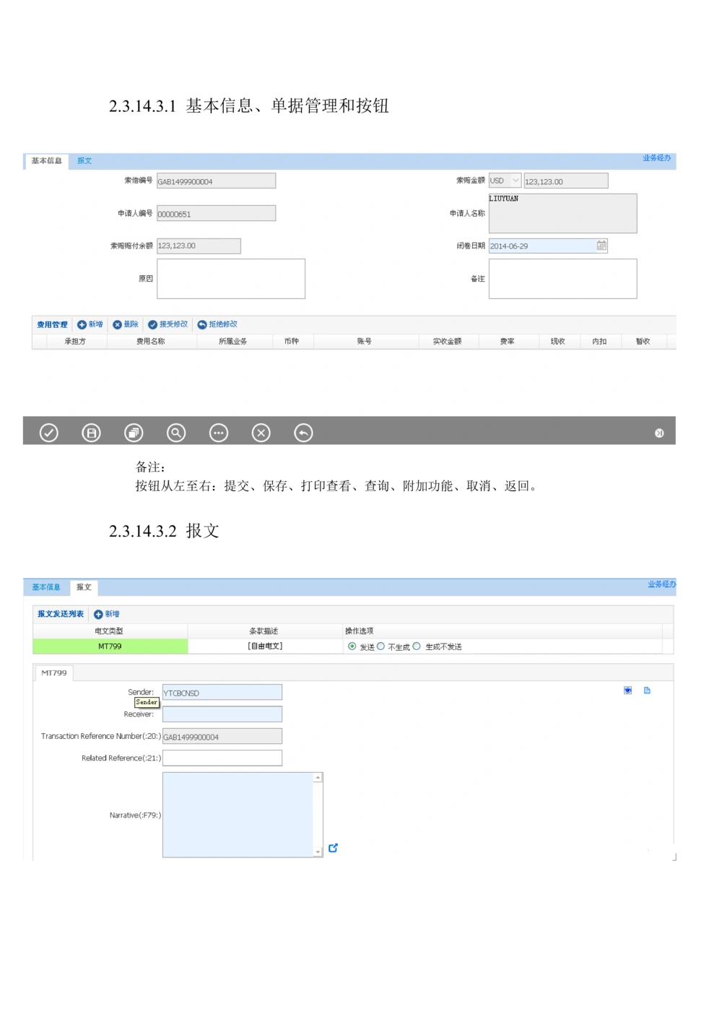The image size is (722, 1022).
Task: Select the 不生成 radio option
Action: coord(381,646)
